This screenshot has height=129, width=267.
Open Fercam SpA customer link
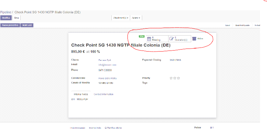(x=105, y=60)
